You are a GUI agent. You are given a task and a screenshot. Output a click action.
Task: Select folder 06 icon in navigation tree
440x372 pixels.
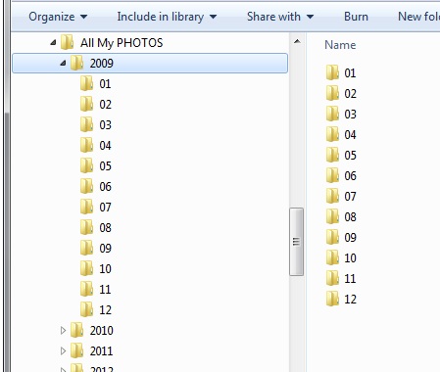coord(87,186)
